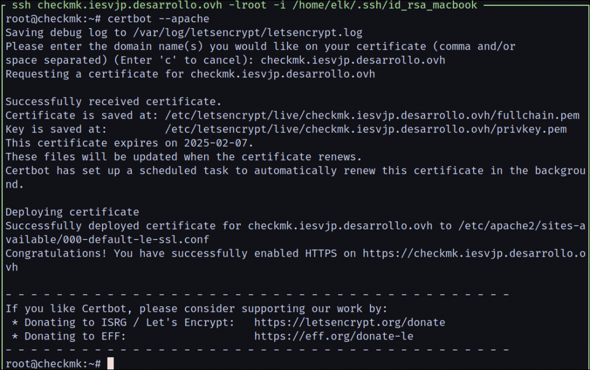Click the first root@checkmk prompt

pos(53,19)
